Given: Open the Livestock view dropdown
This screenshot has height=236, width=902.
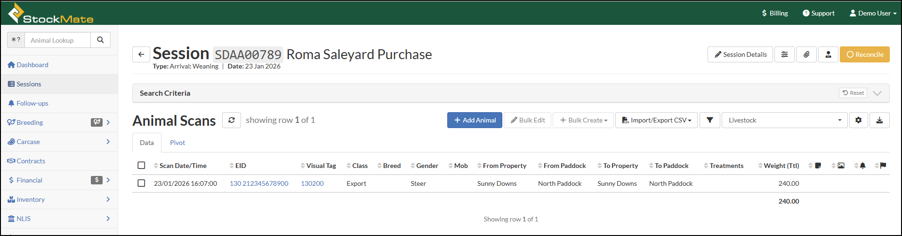Looking at the screenshot, I should coord(784,120).
